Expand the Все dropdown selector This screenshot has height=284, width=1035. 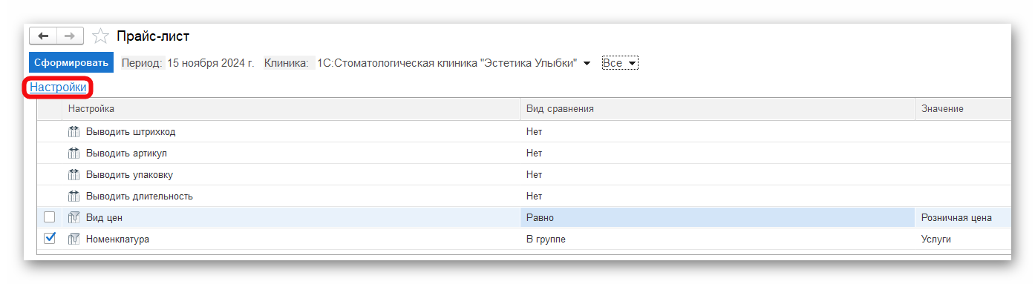tap(620, 63)
